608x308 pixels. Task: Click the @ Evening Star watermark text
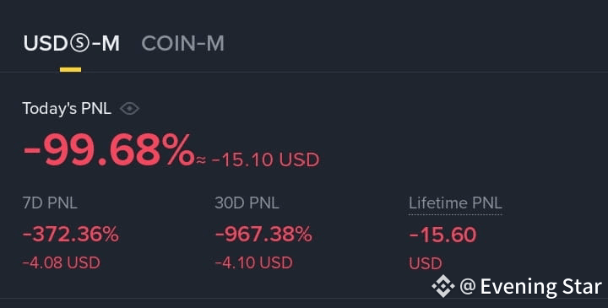click(531, 287)
